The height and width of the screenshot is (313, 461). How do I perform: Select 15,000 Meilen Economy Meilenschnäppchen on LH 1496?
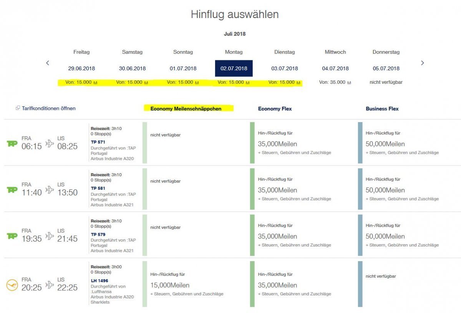click(170, 285)
